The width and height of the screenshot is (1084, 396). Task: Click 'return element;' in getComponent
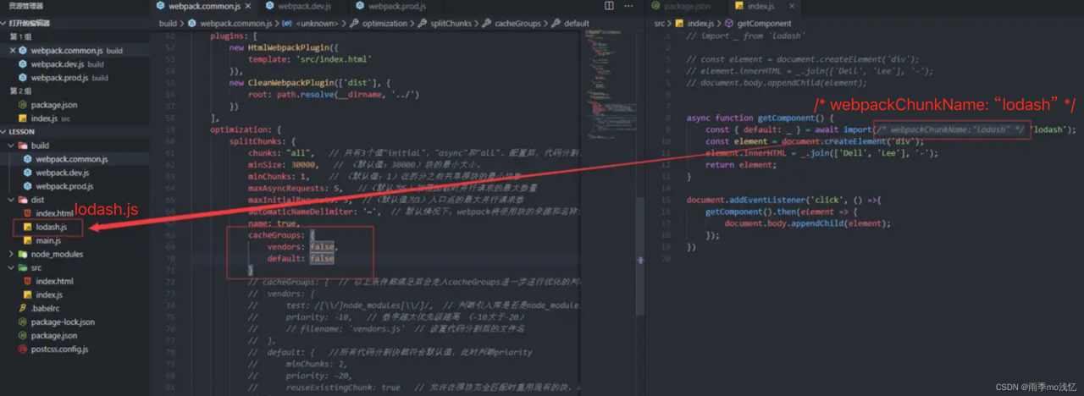(742, 165)
